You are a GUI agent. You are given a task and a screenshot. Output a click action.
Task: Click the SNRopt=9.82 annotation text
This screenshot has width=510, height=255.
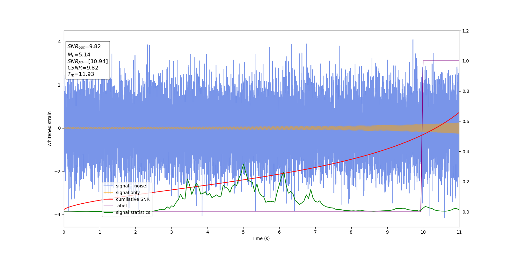84,47
